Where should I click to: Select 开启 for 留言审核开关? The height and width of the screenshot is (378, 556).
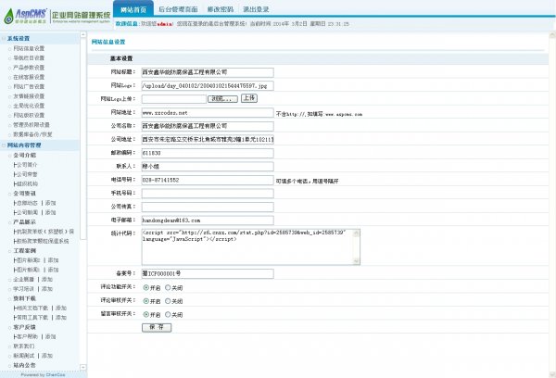145,314
